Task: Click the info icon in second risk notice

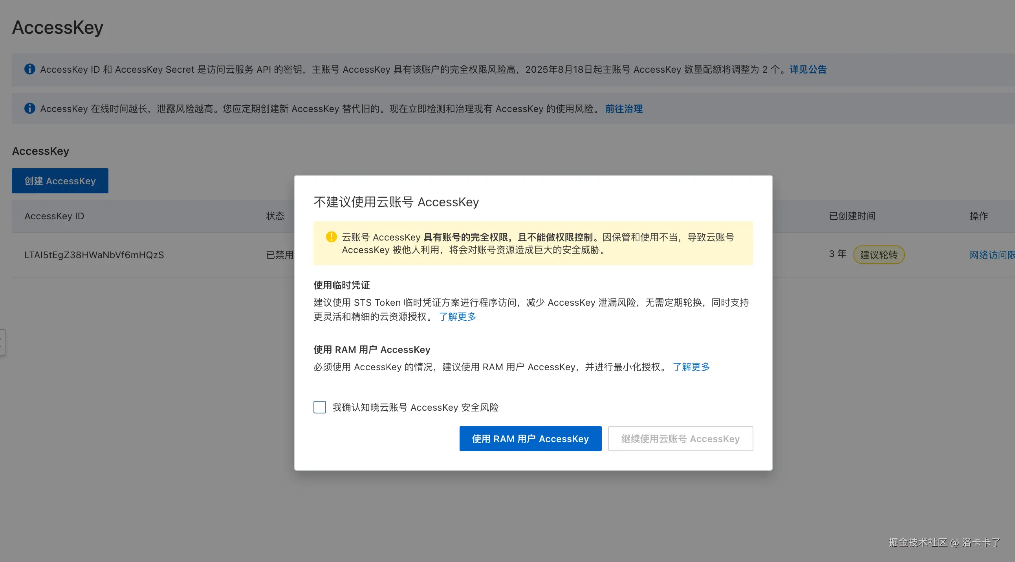Action: 29,108
